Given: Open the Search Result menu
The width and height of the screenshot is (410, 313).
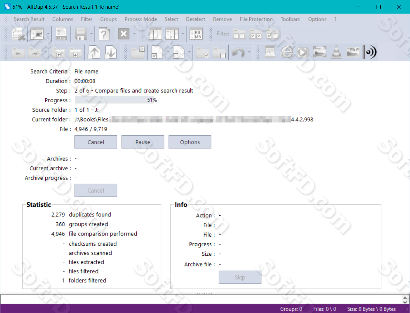Looking at the screenshot, I should click(29, 19).
